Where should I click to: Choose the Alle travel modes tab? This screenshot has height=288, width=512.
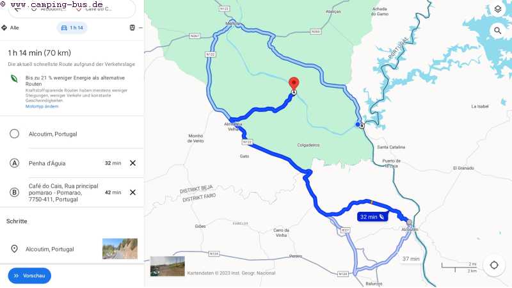click(x=10, y=28)
